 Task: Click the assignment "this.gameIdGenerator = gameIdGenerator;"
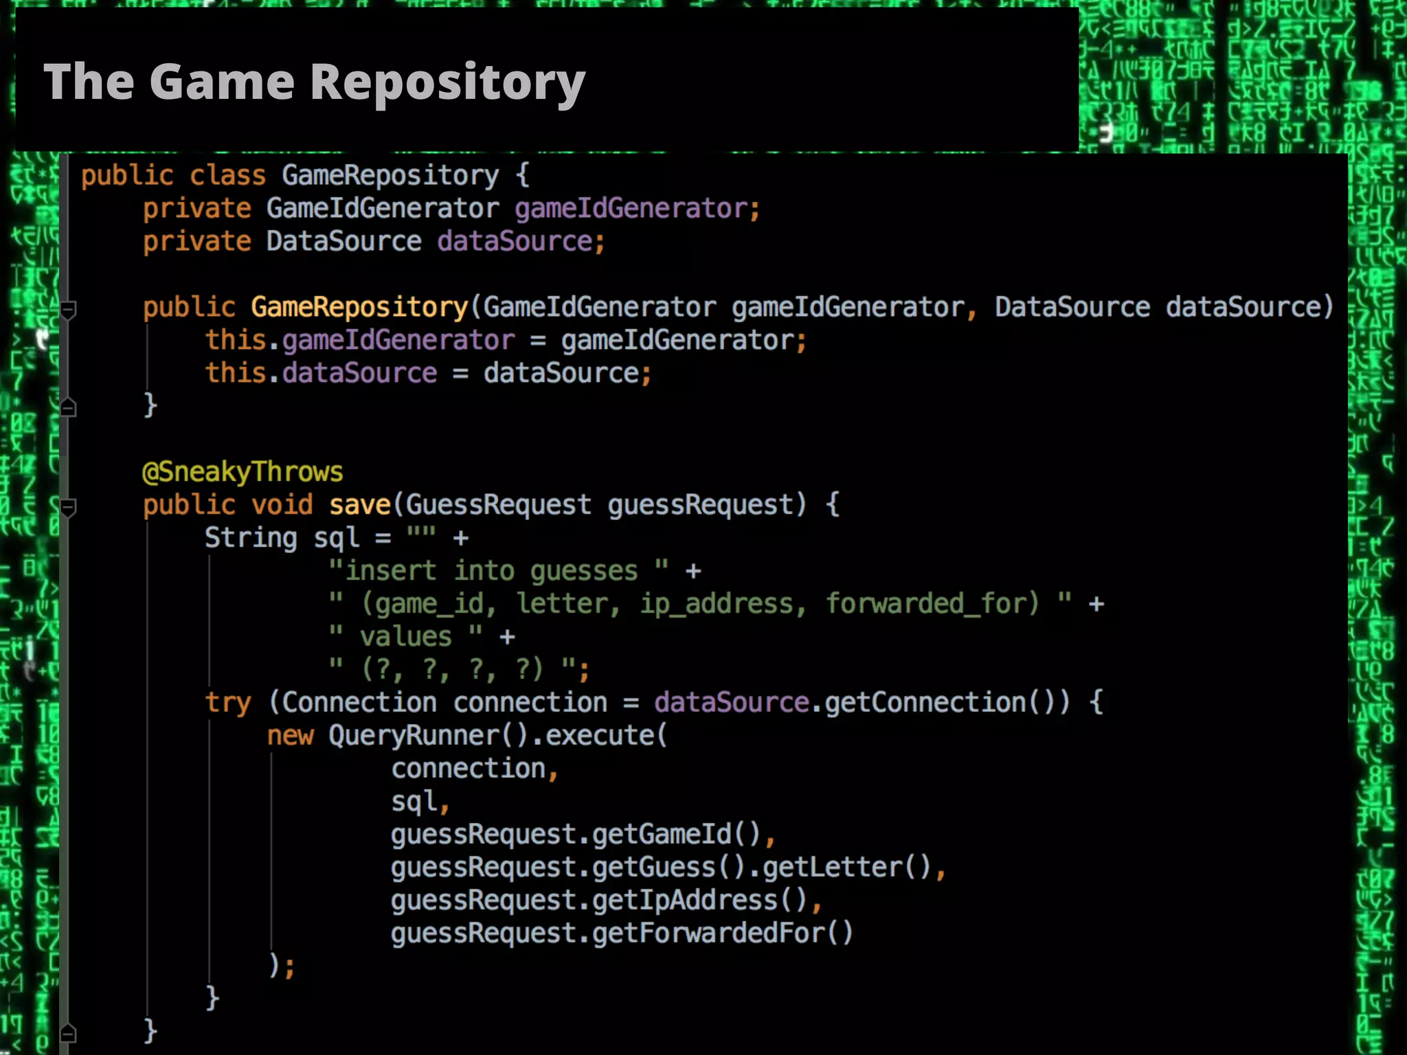[x=506, y=341]
